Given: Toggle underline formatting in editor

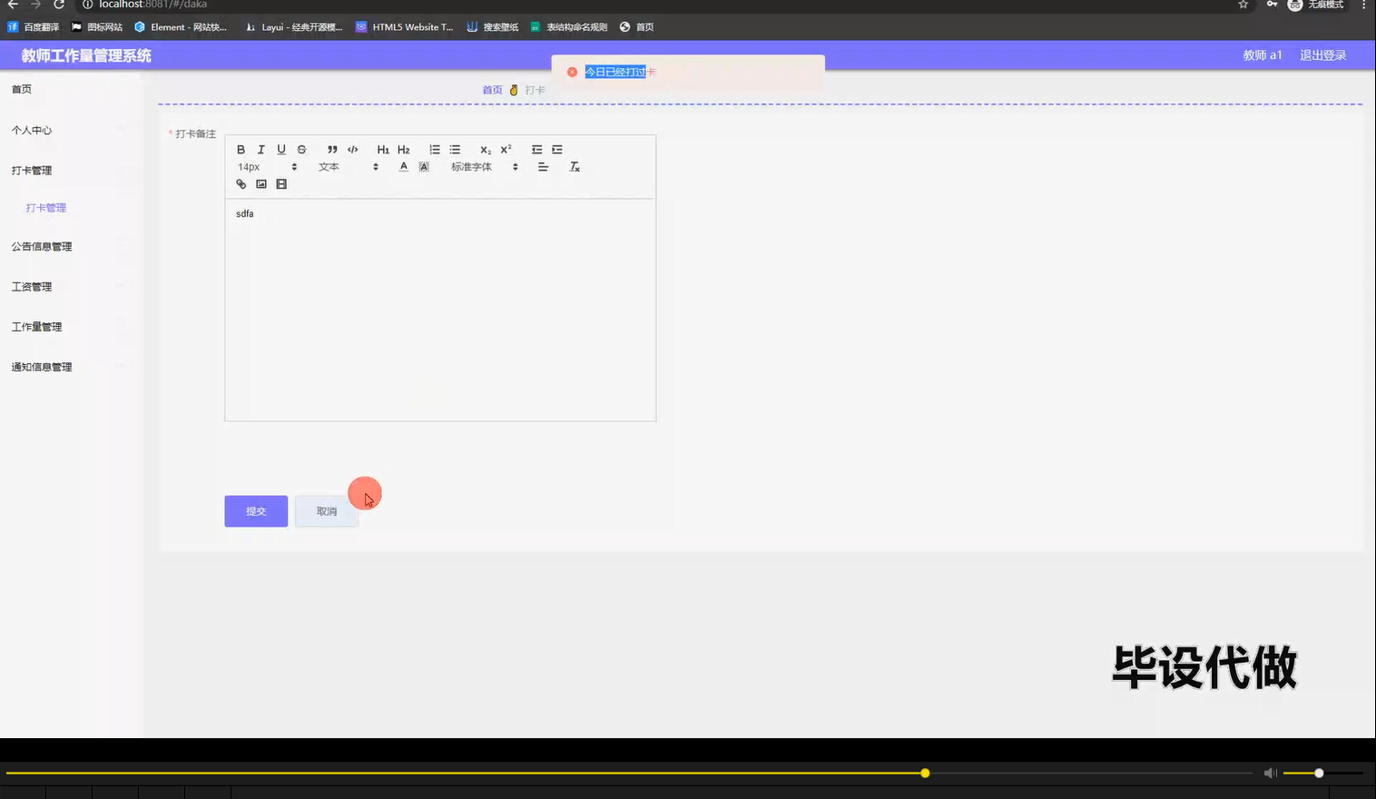Looking at the screenshot, I should click(x=281, y=150).
